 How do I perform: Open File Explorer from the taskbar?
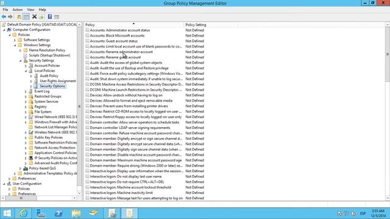76,214
